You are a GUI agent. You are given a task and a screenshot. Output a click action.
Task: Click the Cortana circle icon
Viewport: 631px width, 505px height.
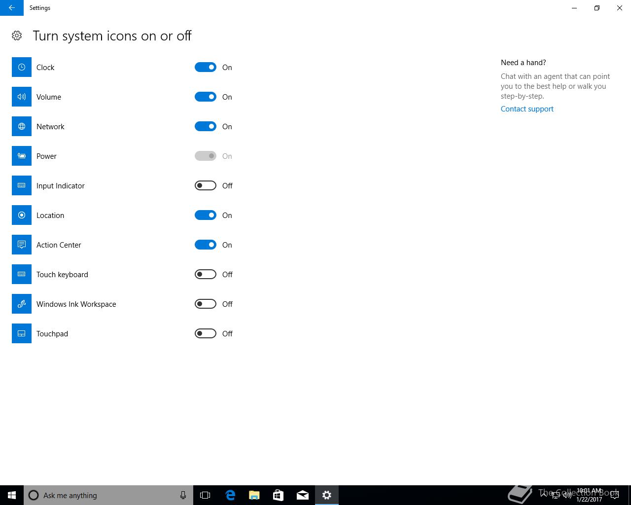(34, 495)
